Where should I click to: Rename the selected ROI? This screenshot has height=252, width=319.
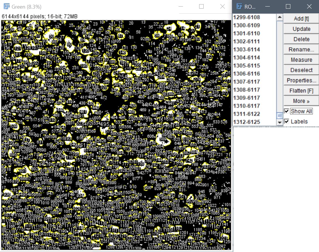coord(301,49)
